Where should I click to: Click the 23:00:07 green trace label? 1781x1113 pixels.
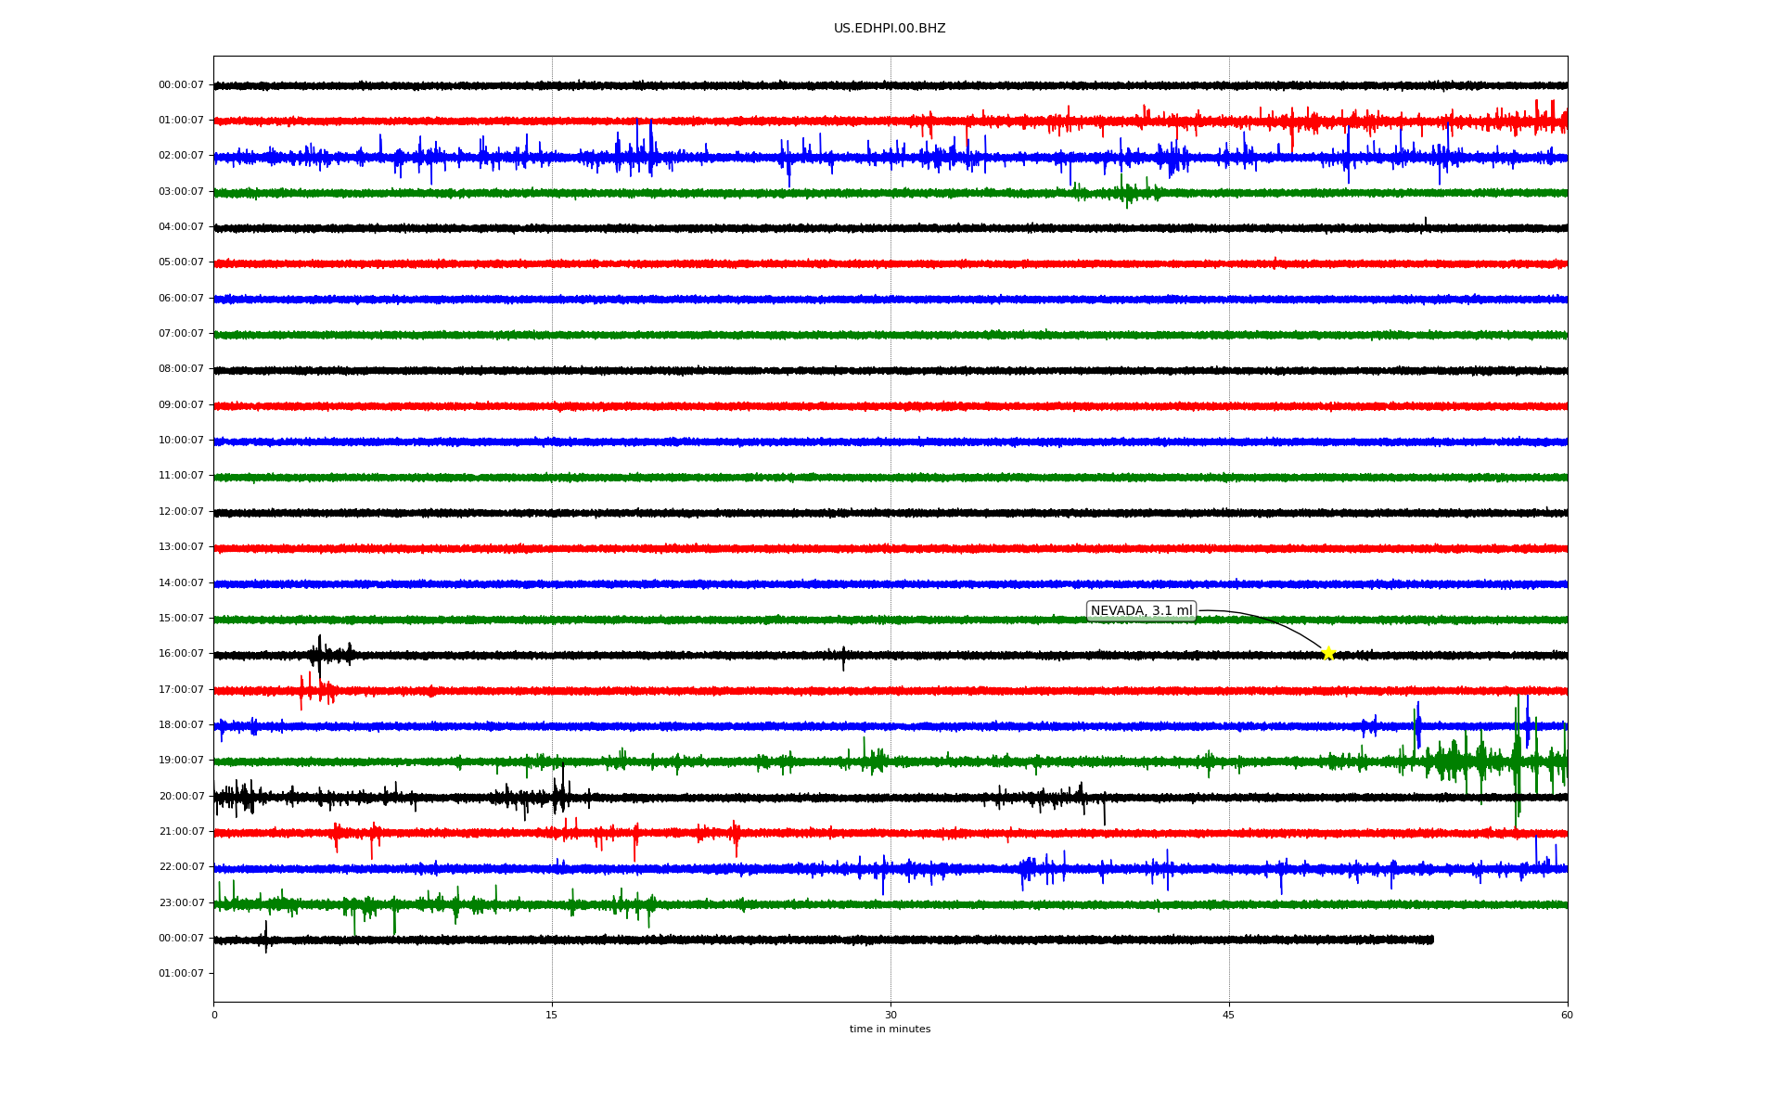pyautogui.click(x=181, y=902)
